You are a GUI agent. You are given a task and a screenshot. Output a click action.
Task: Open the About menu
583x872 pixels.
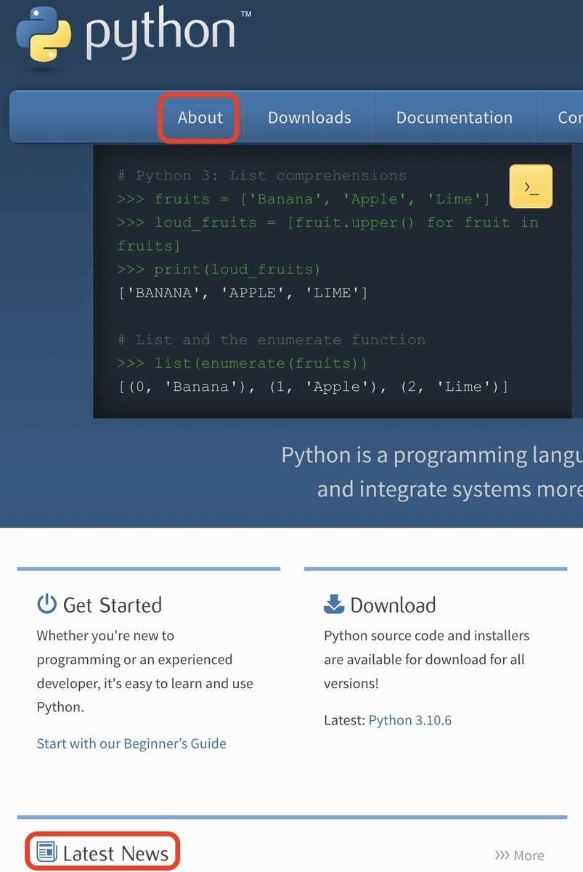[x=200, y=117]
